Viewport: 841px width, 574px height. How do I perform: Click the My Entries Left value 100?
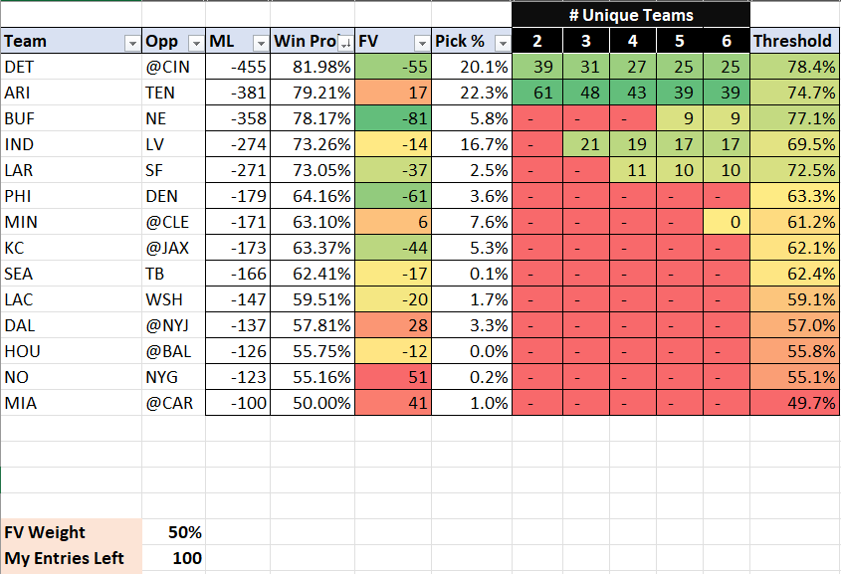click(x=174, y=558)
